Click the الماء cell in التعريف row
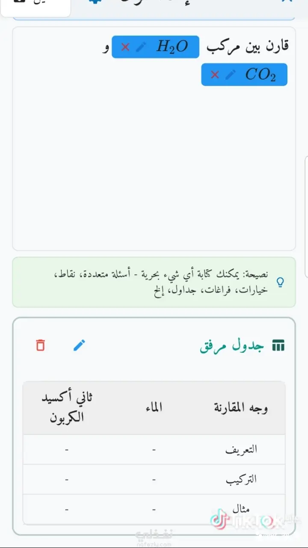The image size is (308, 548). point(154,450)
